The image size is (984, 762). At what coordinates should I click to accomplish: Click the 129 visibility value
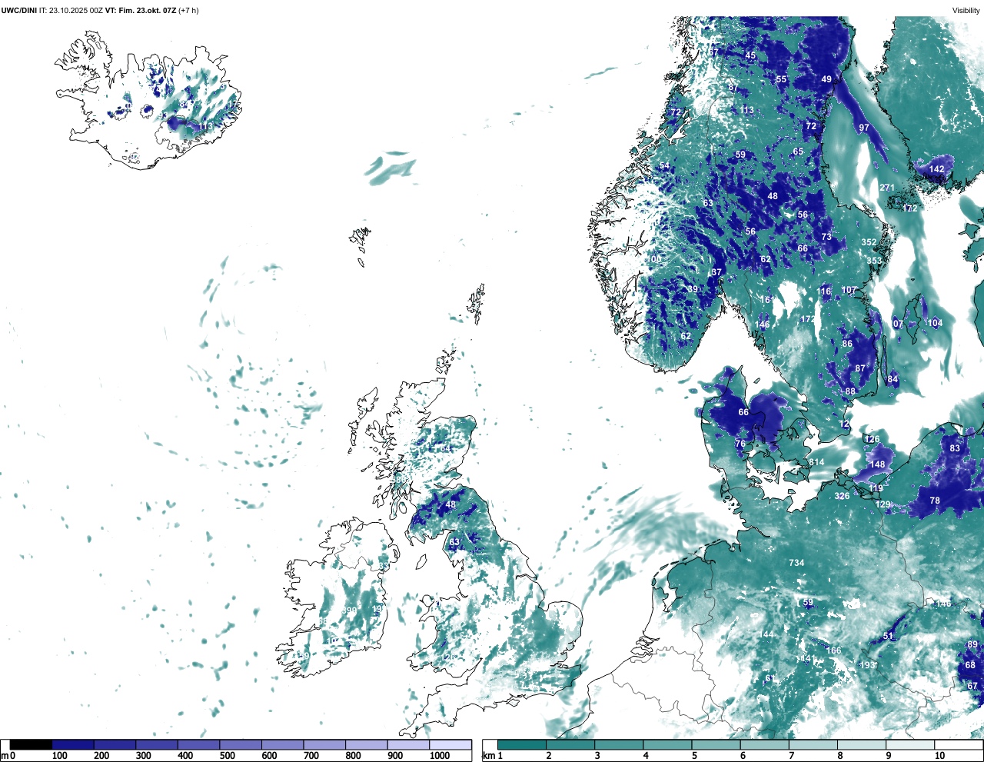[x=883, y=505]
